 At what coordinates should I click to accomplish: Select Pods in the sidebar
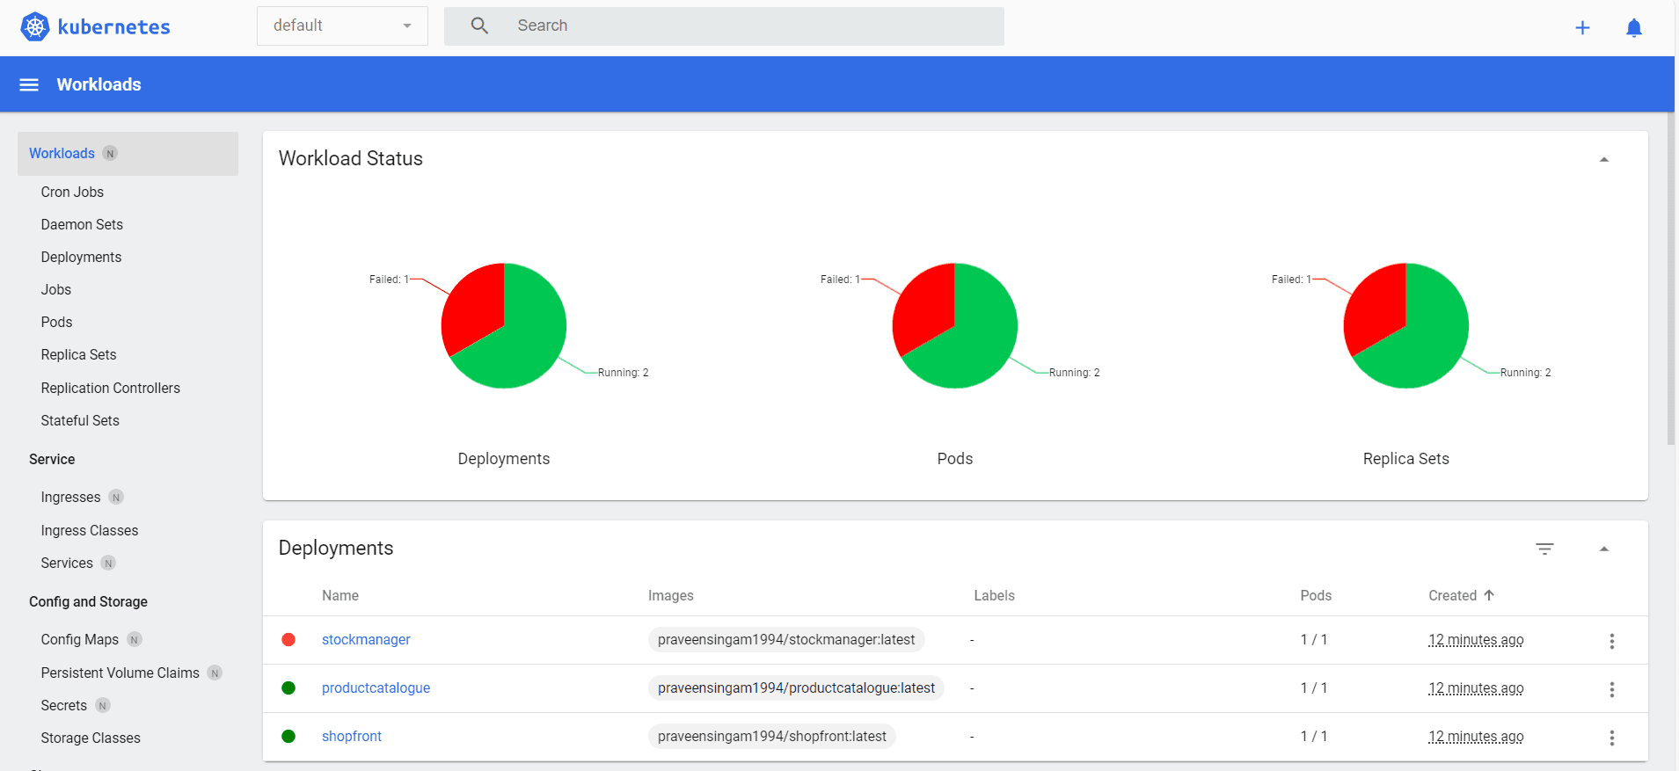(56, 322)
